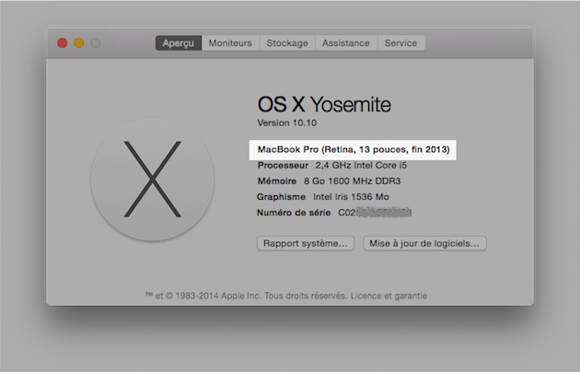Click the Processeur 2,4 GHz Intel Core i5 line

(332, 166)
